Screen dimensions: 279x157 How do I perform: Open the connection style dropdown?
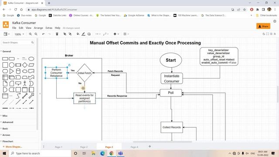[98, 34]
